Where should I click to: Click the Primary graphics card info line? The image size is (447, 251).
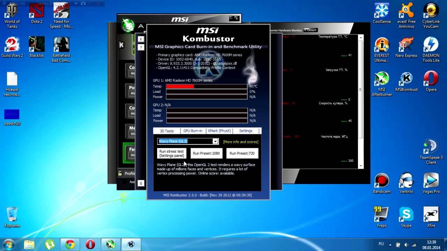tap(199, 55)
